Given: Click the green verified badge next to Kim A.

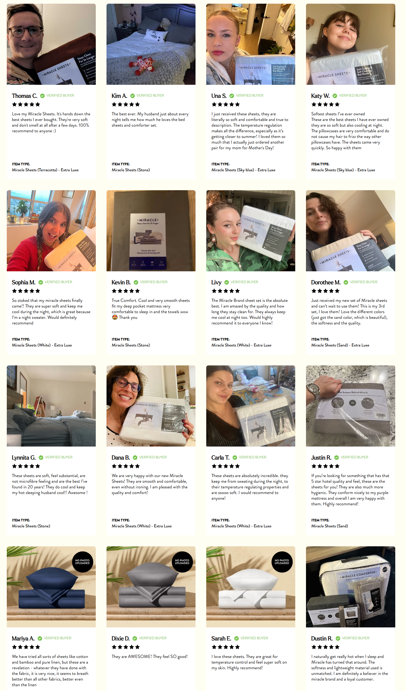Looking at the screenshot, I should 132,96.
